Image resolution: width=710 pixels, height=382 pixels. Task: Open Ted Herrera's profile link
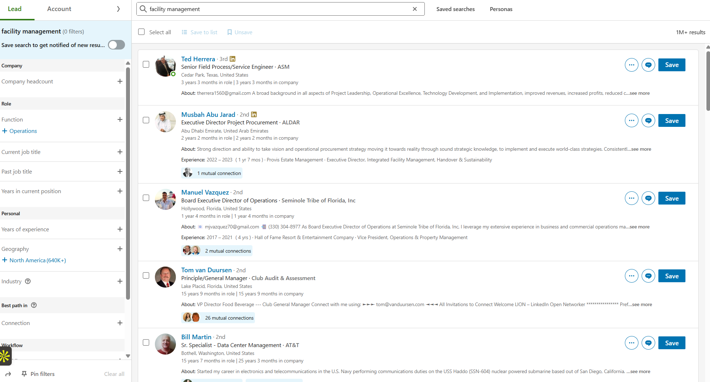click(198, 59)
